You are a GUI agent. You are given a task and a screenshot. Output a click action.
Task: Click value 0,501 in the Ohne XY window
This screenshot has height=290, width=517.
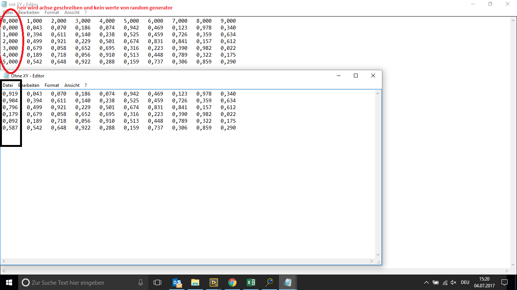pos(107,107)
